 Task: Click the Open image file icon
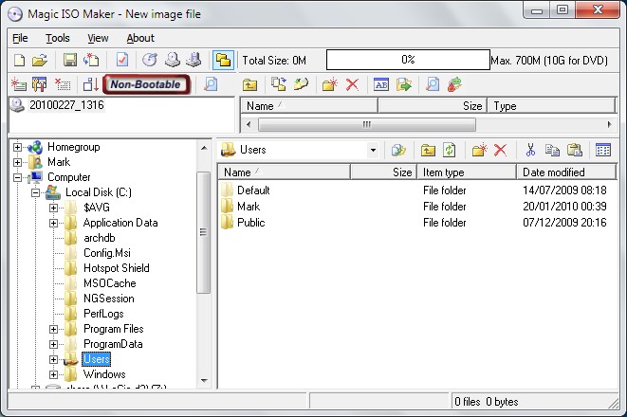coord(40,61)
